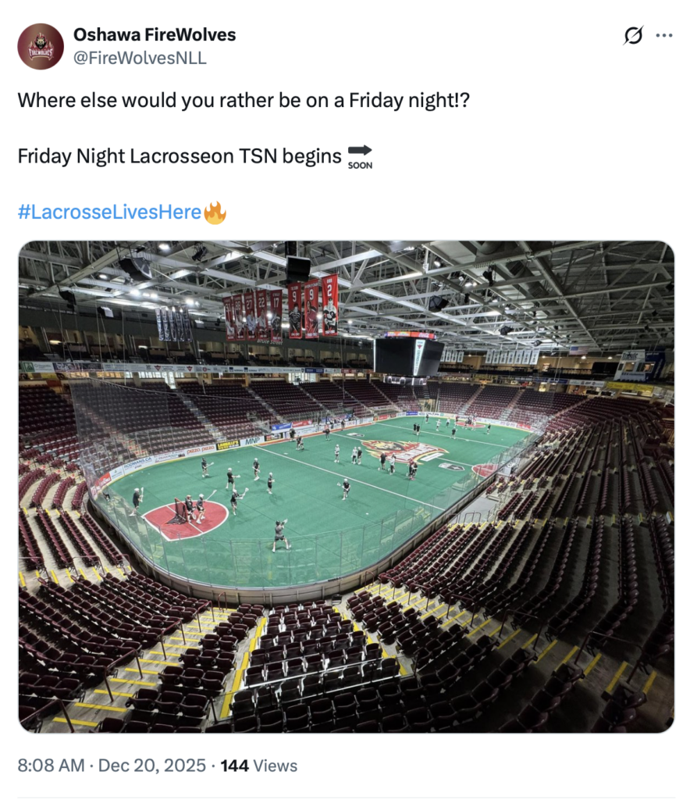Screen dimensions: 690x800
Task: Click the red goal crease in photo
Action: (x=186, y=518)
